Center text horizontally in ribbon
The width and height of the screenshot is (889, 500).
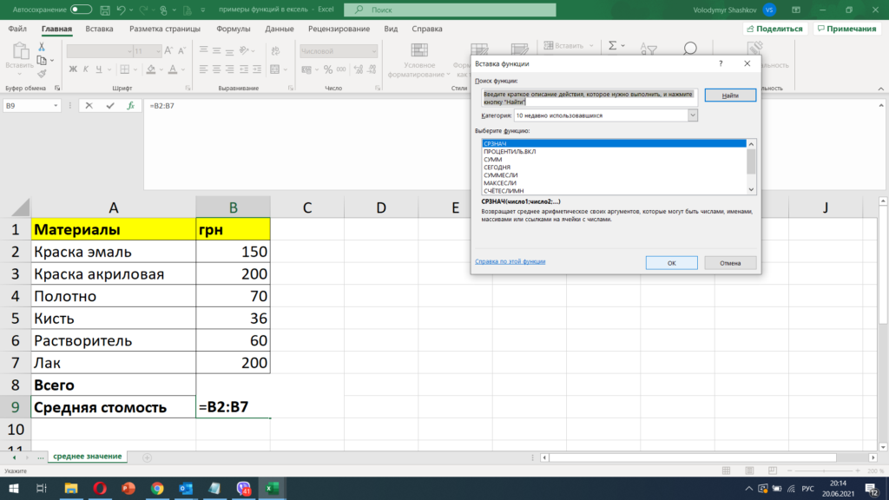click(x=216, y=69)
